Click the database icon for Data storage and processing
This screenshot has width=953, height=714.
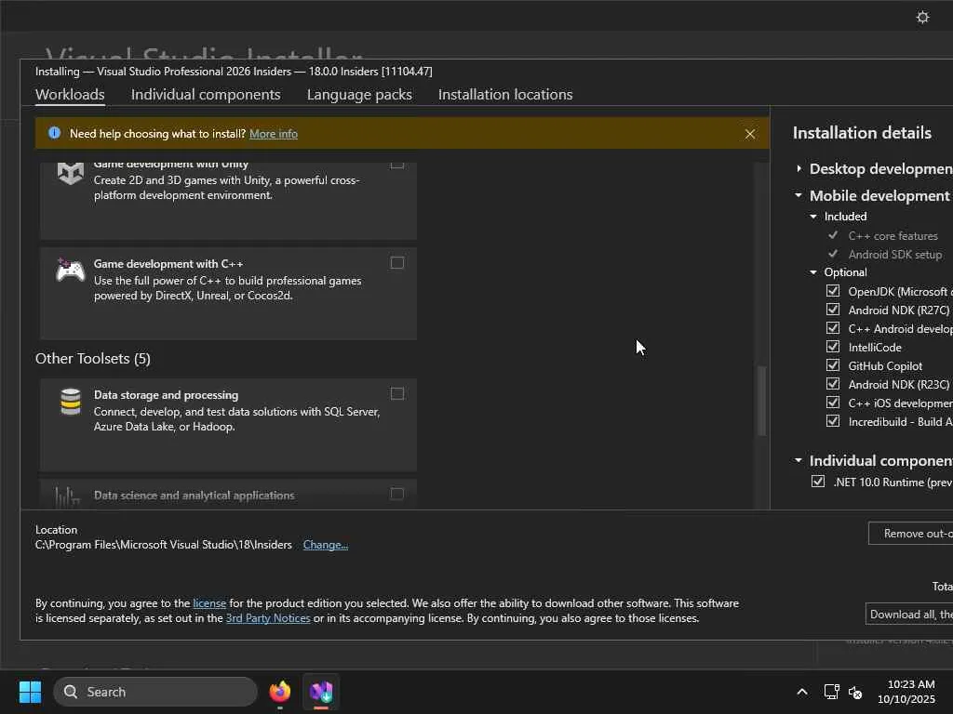[71, 402]
